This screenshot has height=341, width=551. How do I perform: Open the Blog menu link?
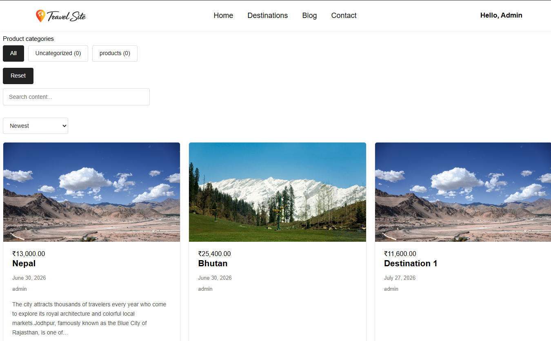pos(309,16)
